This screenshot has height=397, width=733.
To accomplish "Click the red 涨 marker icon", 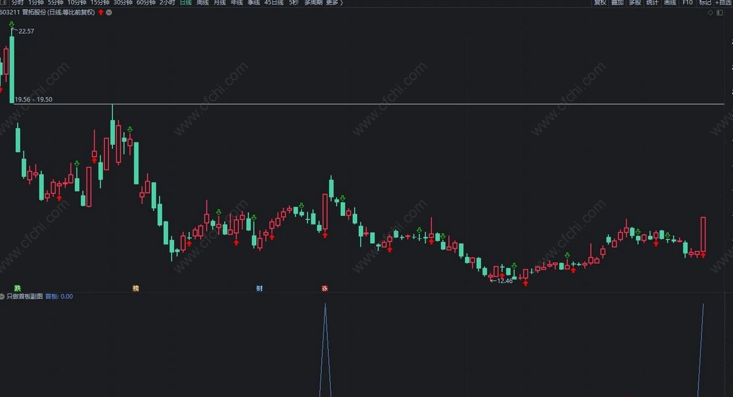I will point(324,288).
